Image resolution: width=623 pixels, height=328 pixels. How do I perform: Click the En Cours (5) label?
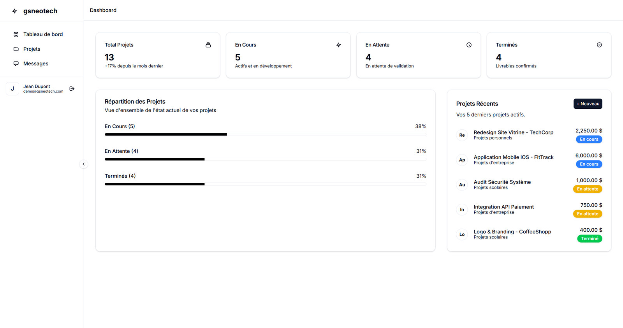pos(120,126)
